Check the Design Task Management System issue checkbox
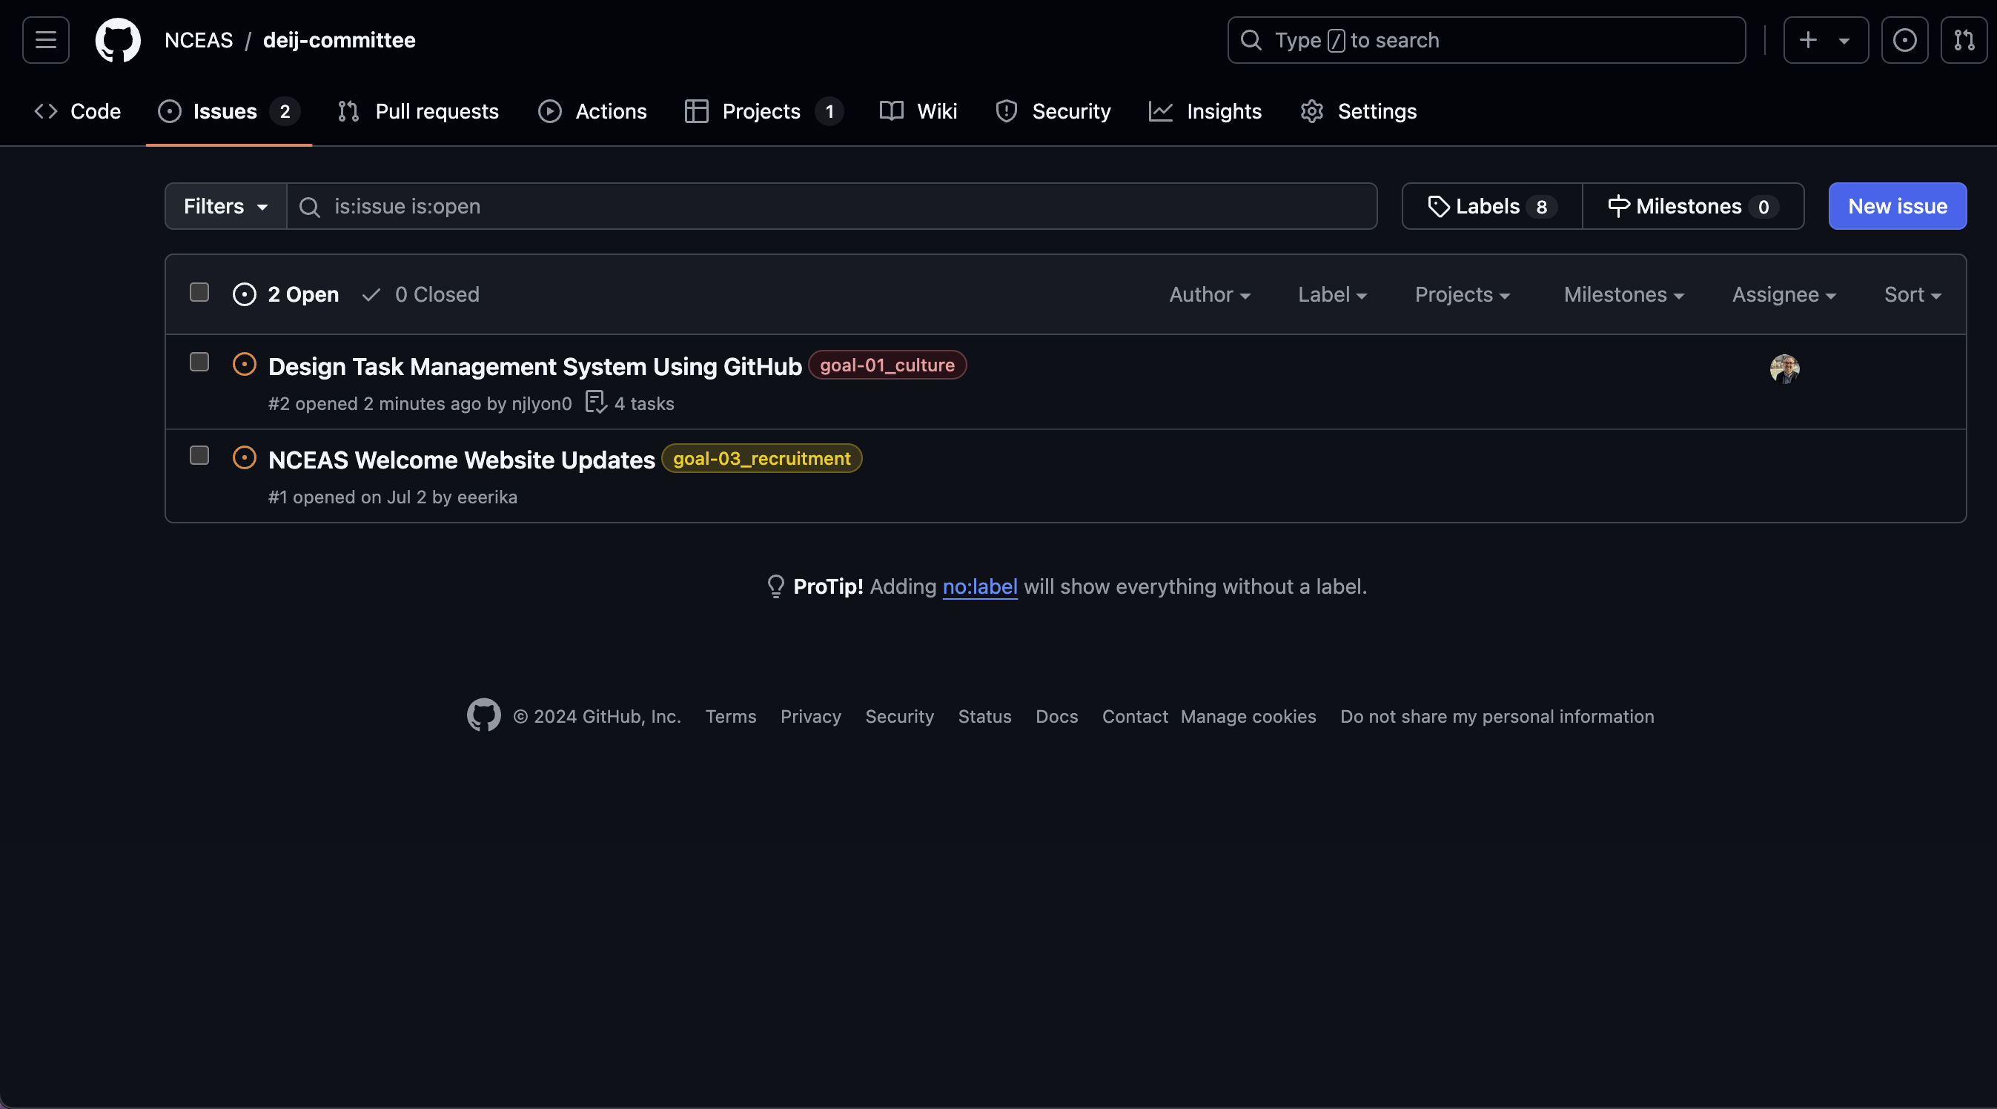Viewport: 1997px width, 1109px height. (199, 363)
